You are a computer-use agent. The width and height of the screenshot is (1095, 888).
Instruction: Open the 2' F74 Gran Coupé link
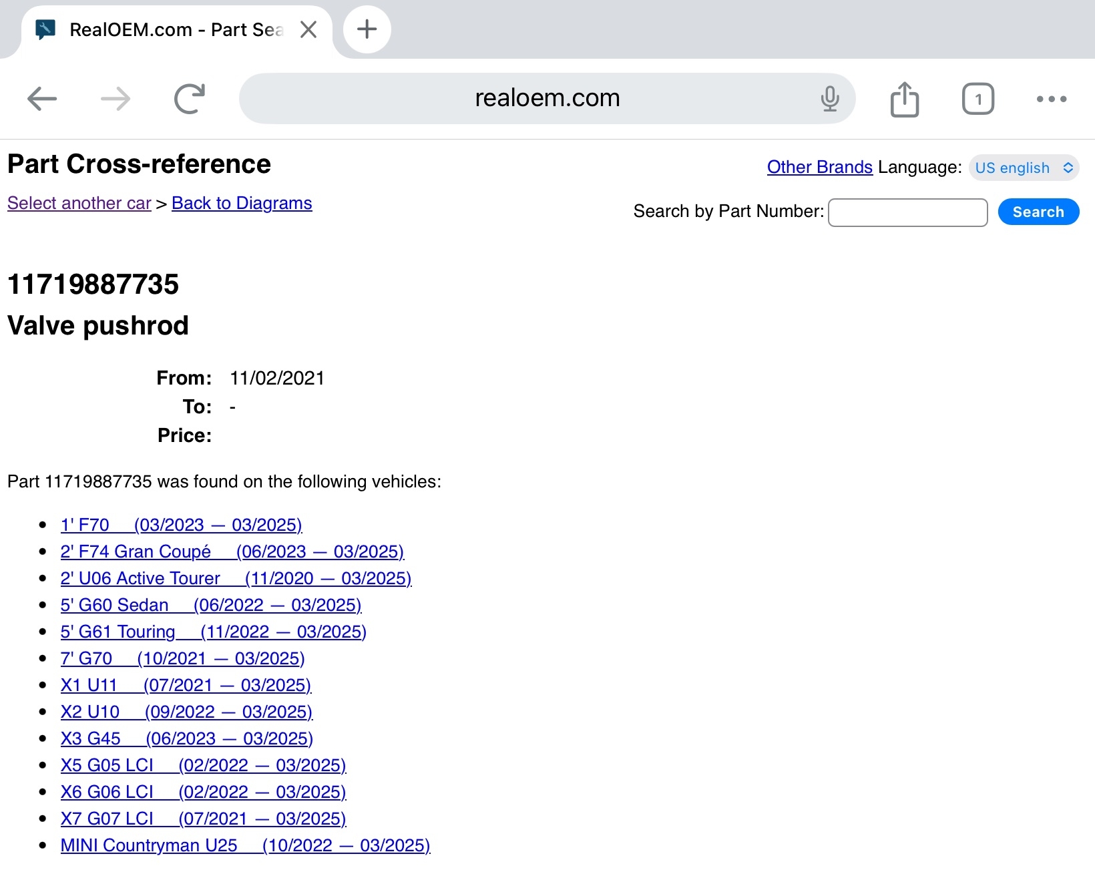click(x=232, y=551)
